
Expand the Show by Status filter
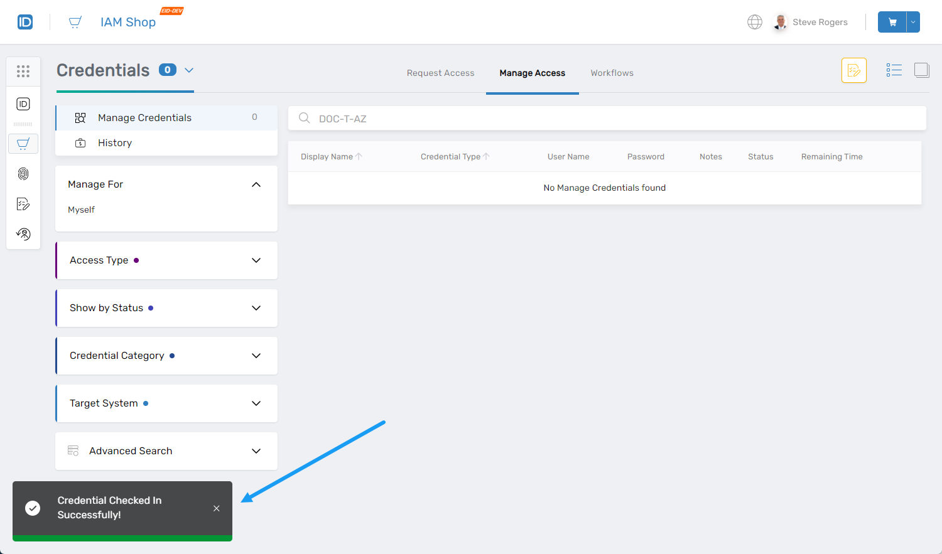point(256,308)
